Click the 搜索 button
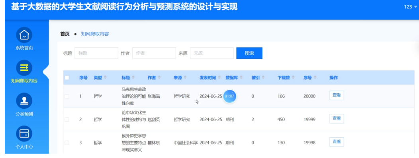Image resolution: width=419 pixels, height=158 pixels. click(249, 53)
